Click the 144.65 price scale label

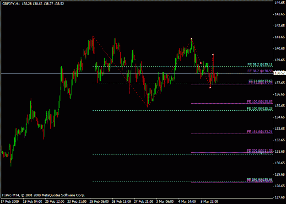tap(280, 3)
